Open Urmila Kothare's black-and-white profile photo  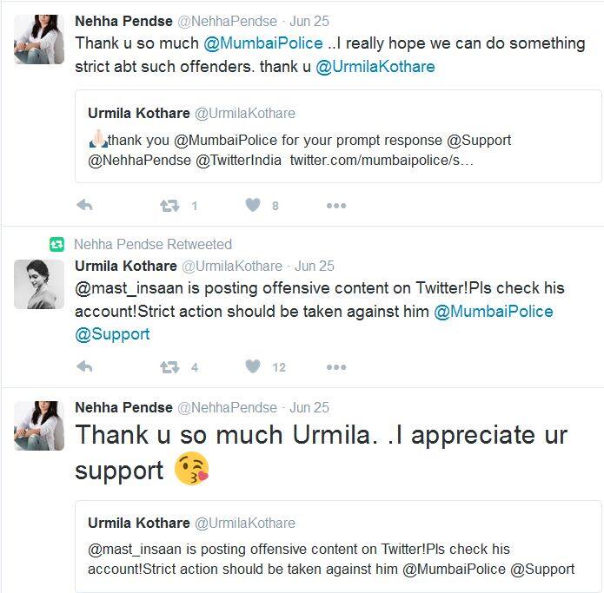[39, 284]
